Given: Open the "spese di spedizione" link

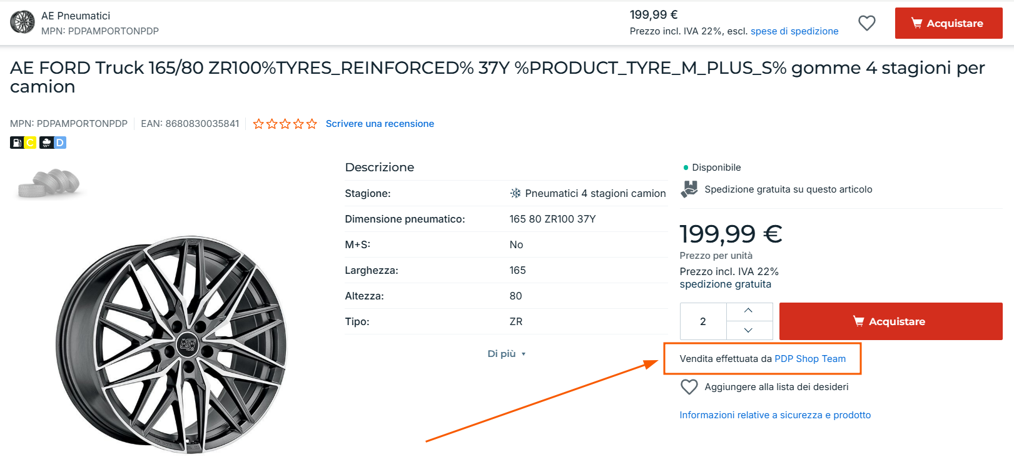Looking at the screenshot, I should tap(794, 31).
